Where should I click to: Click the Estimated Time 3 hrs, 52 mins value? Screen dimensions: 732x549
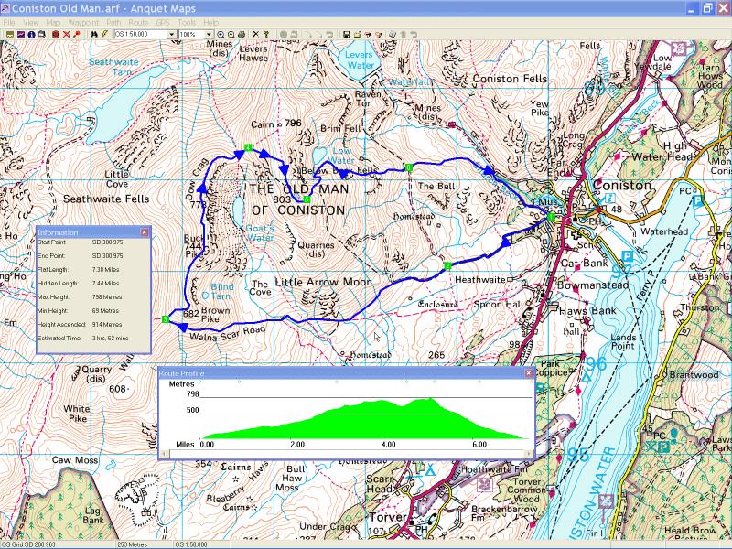tap(110, 338)
